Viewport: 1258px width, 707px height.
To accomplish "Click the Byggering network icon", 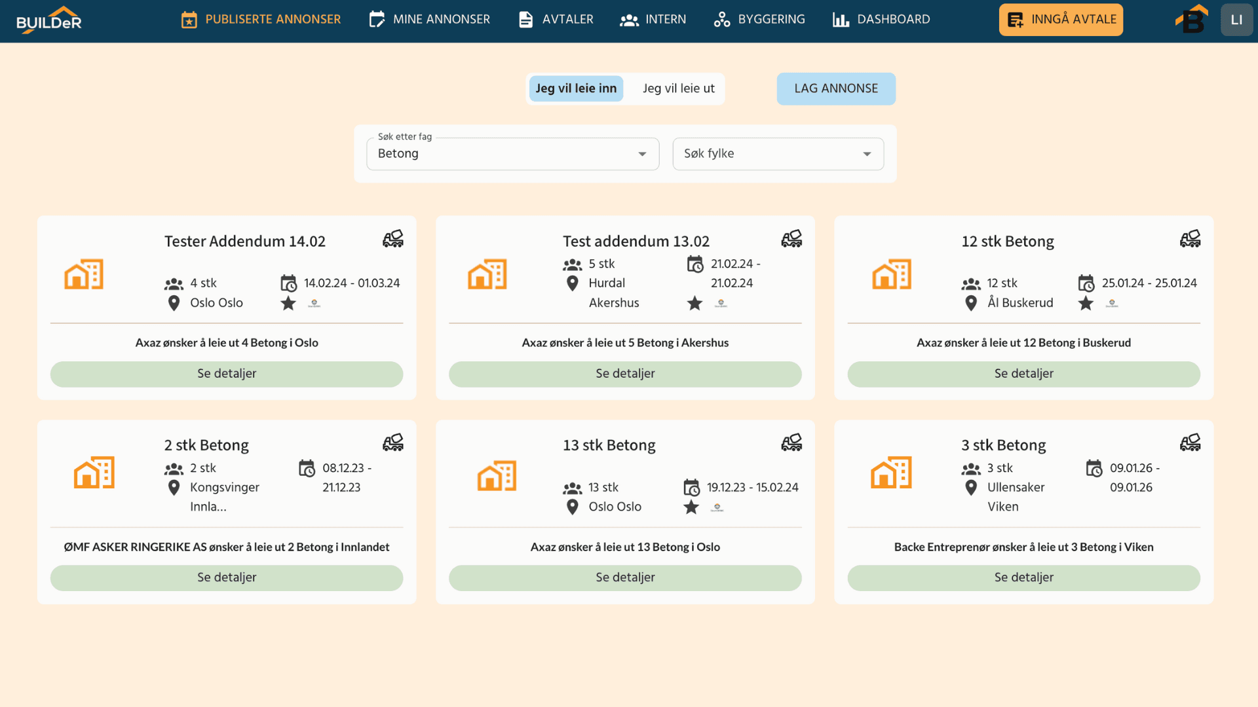I will click(721, 19).
